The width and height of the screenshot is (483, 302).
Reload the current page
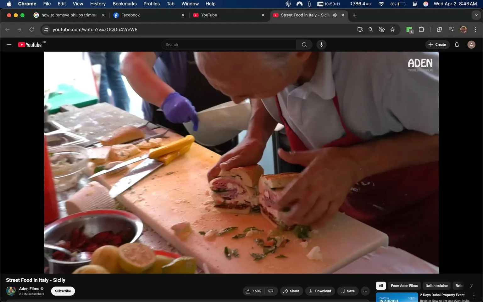click(31, 29)
